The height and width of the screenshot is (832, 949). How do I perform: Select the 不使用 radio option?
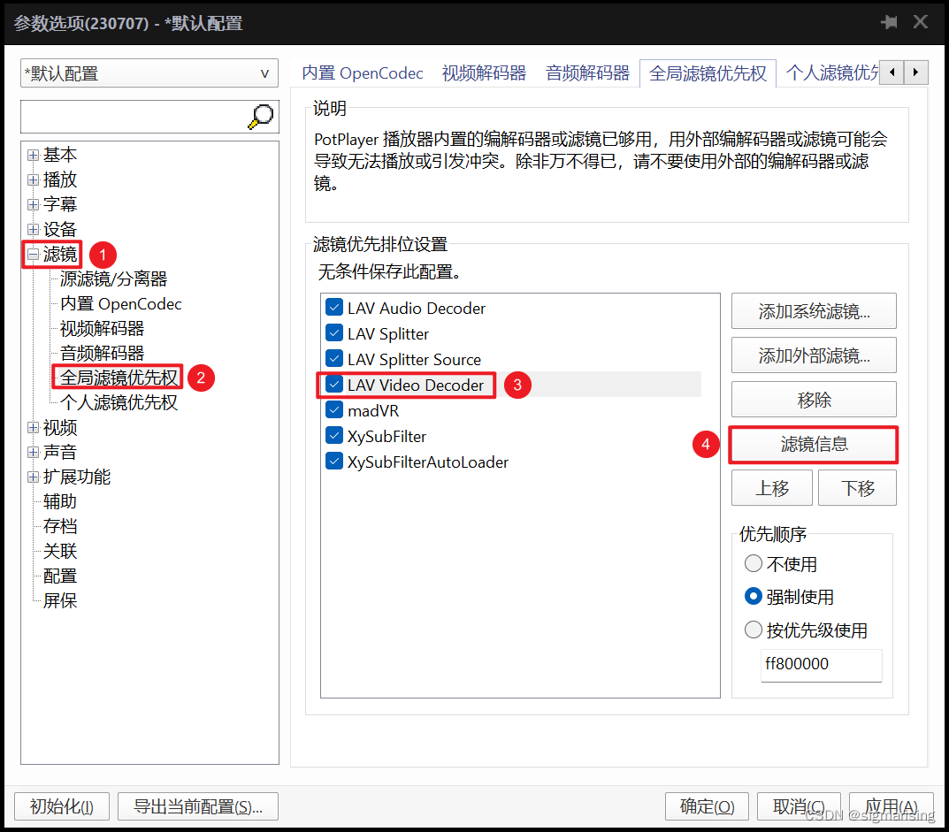click(753, 563)
